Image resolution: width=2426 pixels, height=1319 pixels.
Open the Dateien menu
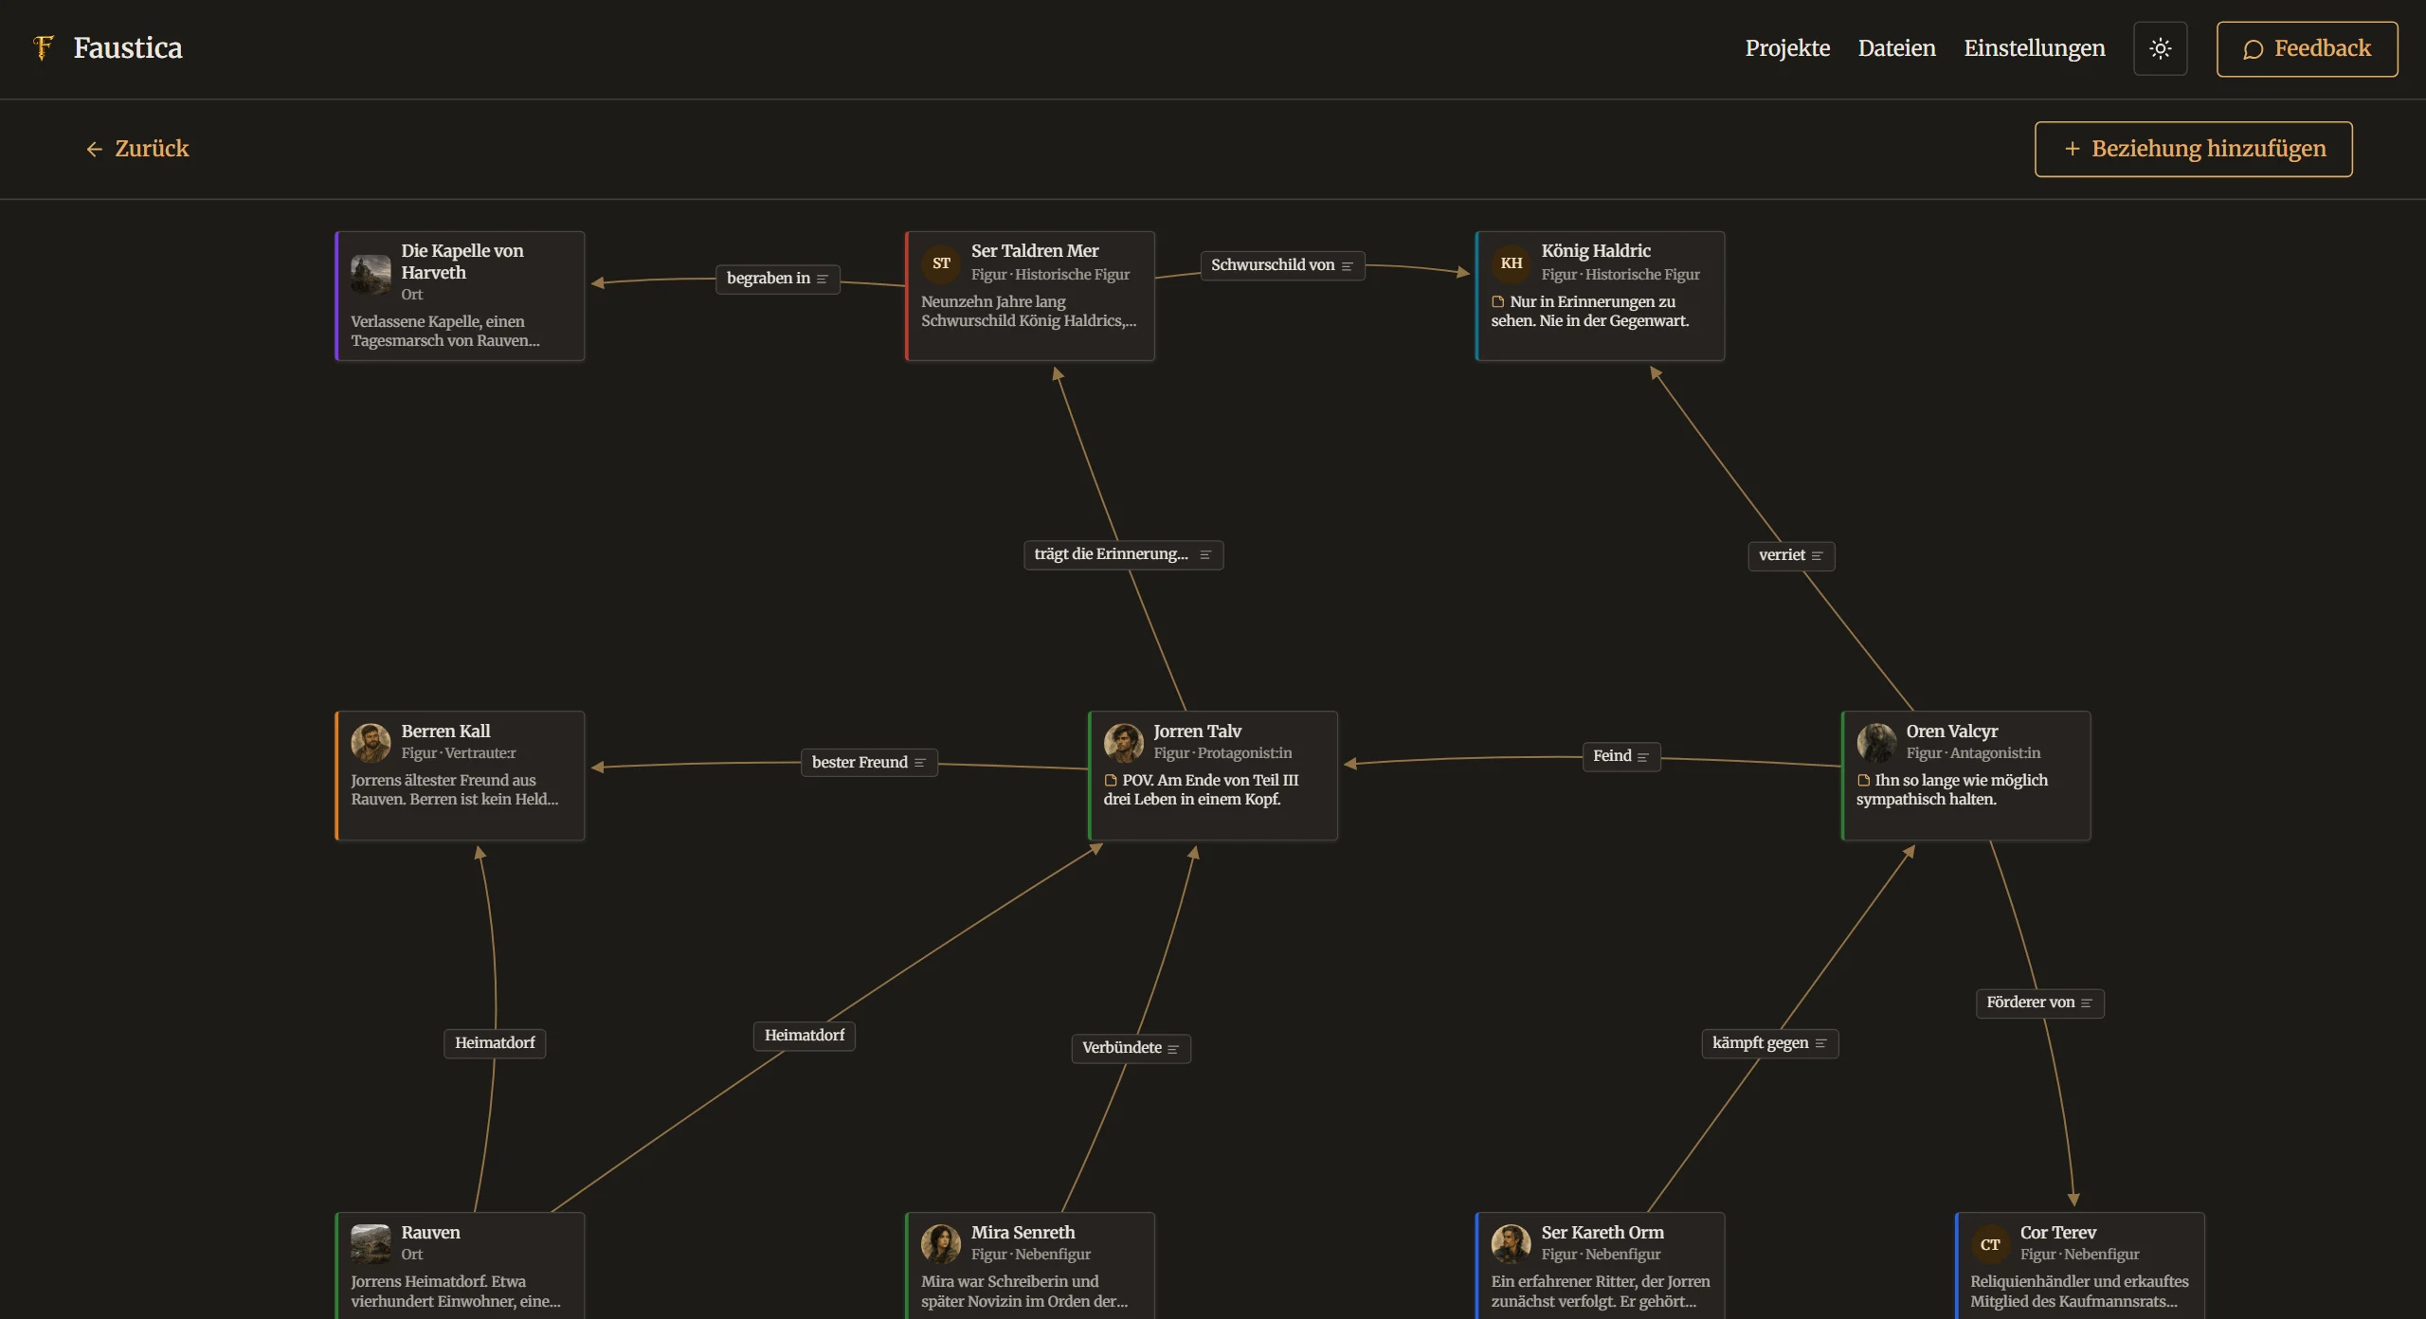click(x=1896, y=48)
